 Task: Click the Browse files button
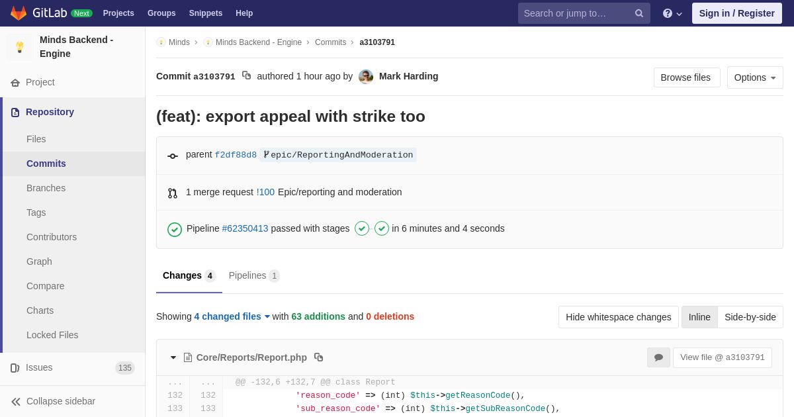[686, 77]
